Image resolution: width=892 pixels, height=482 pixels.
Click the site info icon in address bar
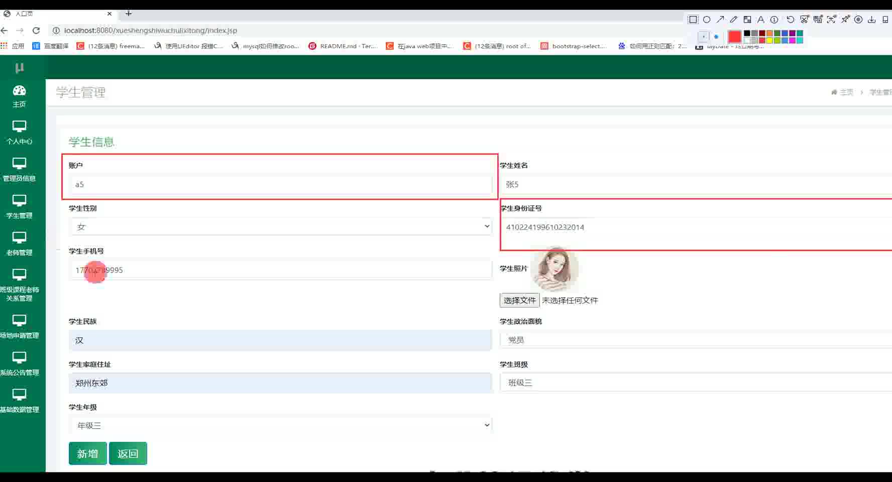coord(56,30)
